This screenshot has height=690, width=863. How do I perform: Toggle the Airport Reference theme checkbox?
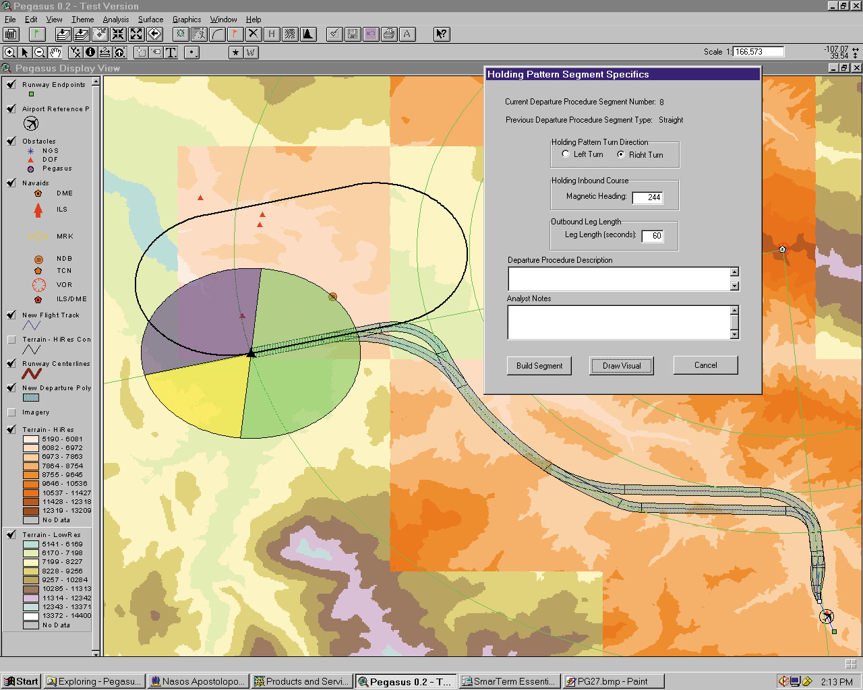pos(11,108)
